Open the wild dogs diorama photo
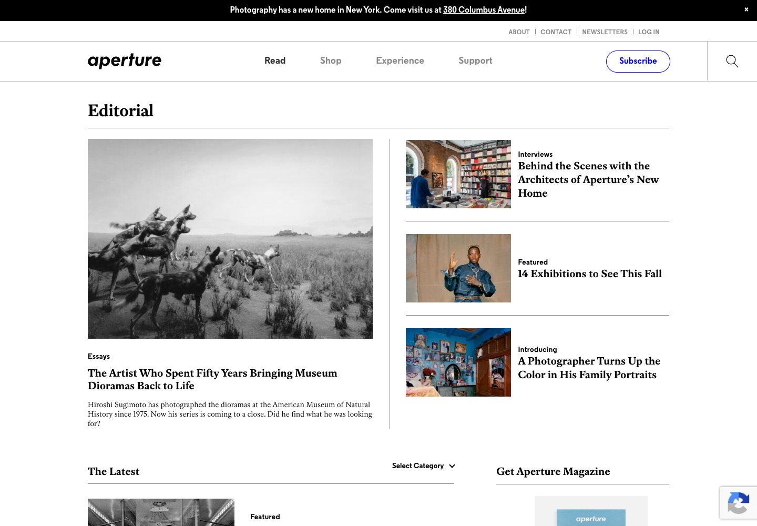 click(230, 239)
